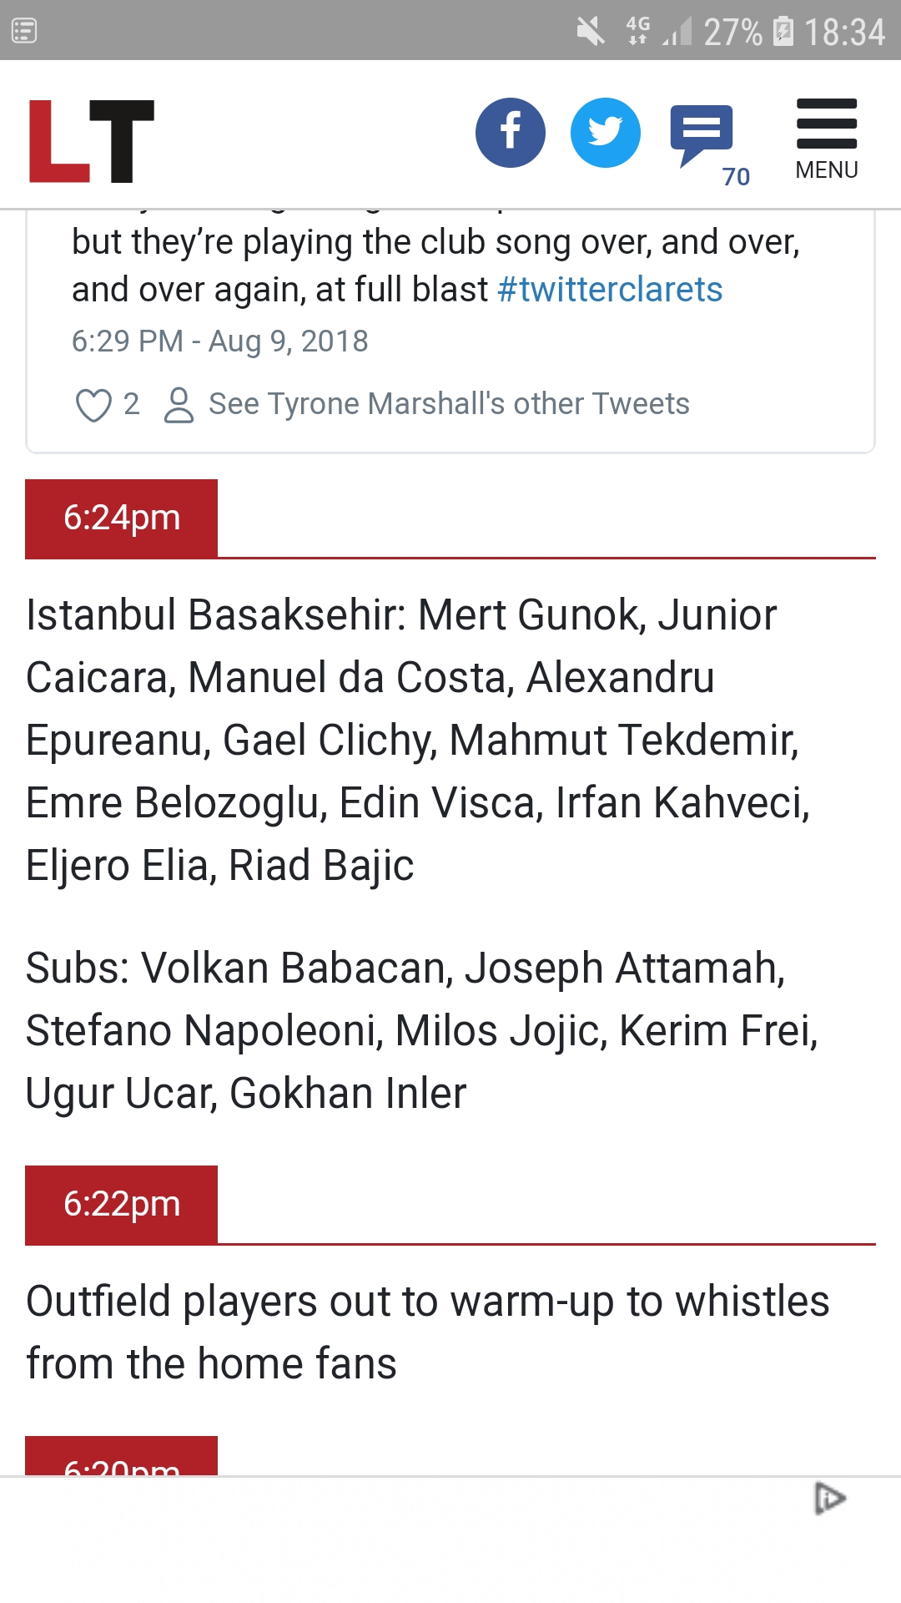901x1603 pixels.
Task: Tap the AdChoices icon in ad banner
Action: [x=829, y=1499]
